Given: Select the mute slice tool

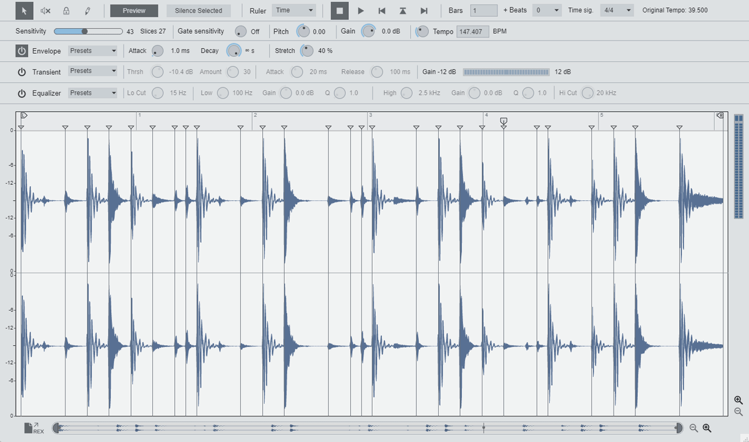Looking at the screenshot, I should pos(46,11).
